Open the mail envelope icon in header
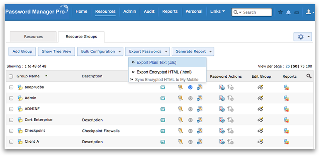 point(297,12)
